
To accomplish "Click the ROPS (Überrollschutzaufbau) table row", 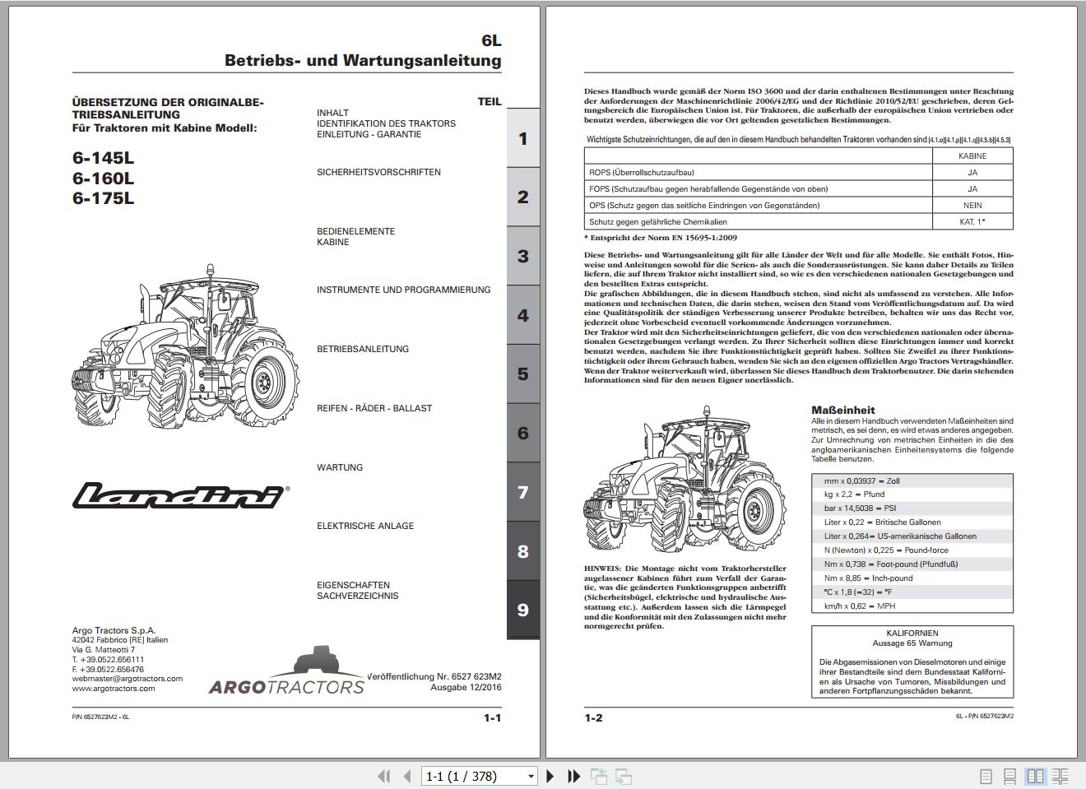I will point(798,172).
